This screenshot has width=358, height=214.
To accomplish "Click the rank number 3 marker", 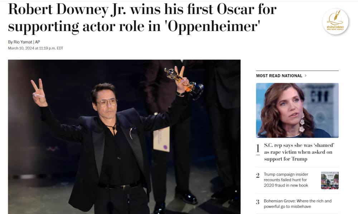I will 258,202.
